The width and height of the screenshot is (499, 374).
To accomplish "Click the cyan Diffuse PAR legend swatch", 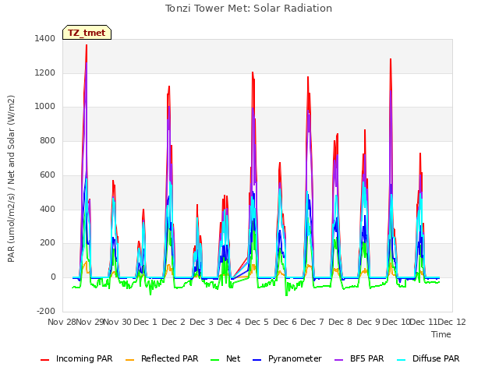I will point(402,360).
